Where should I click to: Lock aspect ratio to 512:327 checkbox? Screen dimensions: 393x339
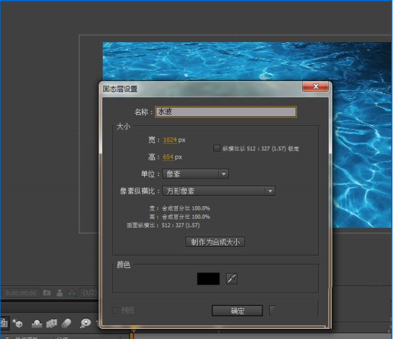coord(217,148)
